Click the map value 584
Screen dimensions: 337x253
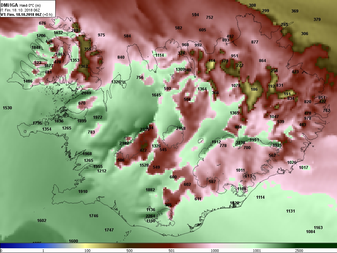click(127, 36)
